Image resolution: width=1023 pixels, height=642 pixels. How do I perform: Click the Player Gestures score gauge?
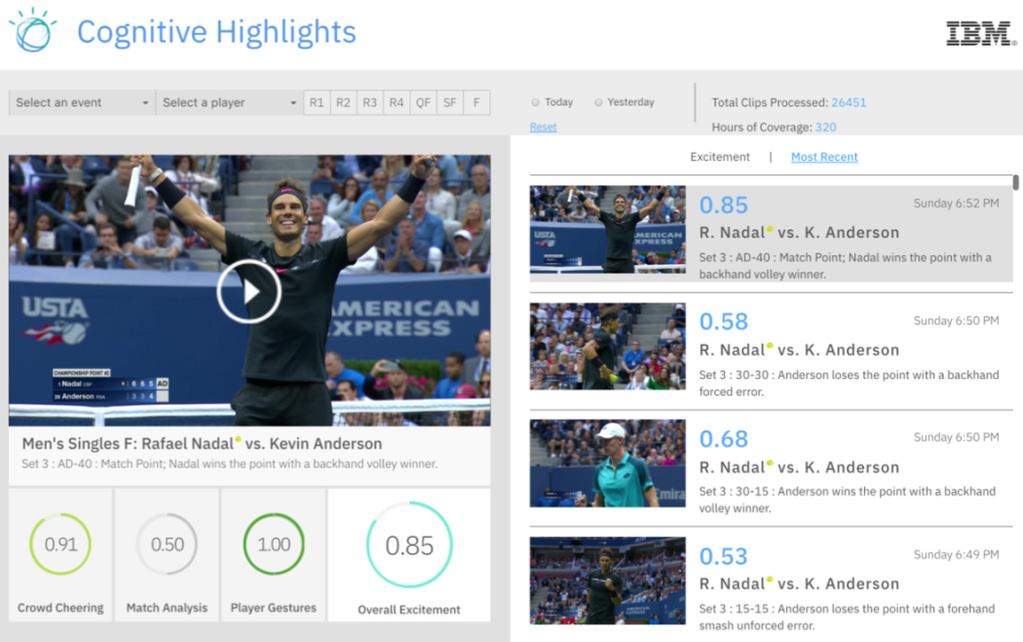(274, 545)
